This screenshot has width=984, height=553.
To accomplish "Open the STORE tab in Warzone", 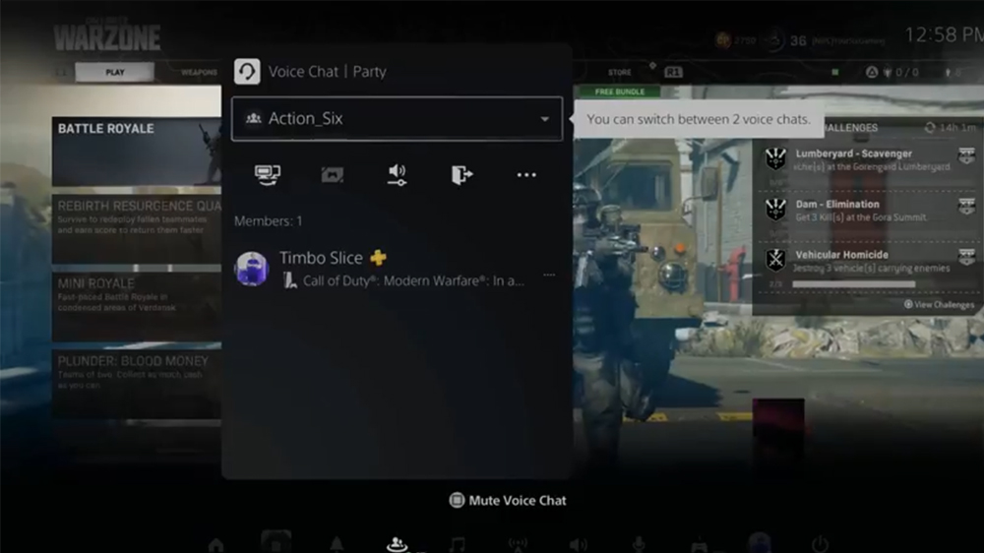I will point(619,72).
